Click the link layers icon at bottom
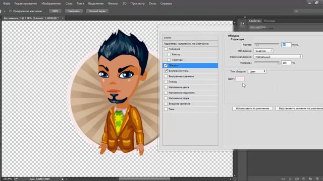Viewport: 323px width, 181px height. (x=284, y=179)
